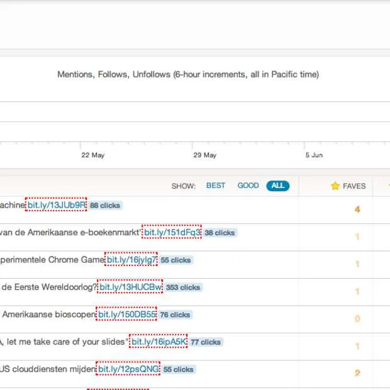Open the bit.ly/151dFq3 link

click(x=172, y=232)
